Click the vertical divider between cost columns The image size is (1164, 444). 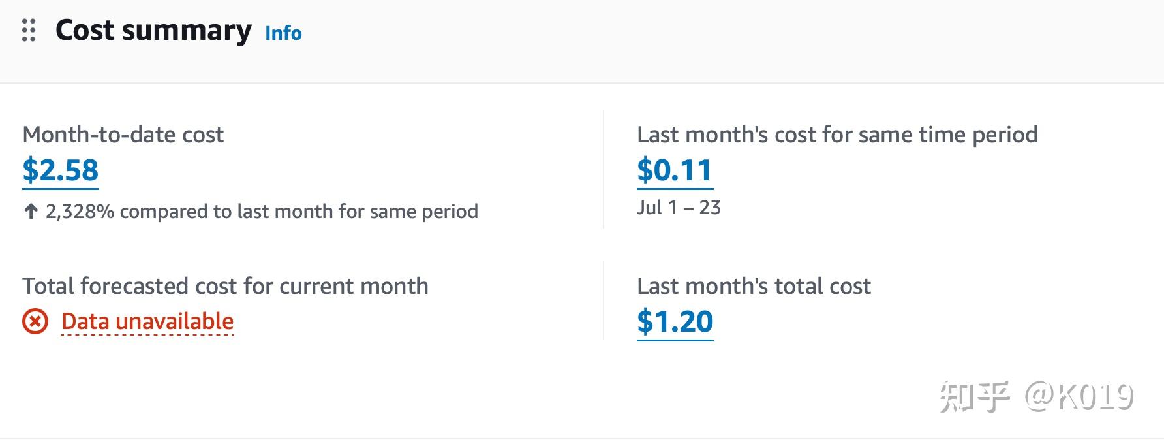(604, 170)
